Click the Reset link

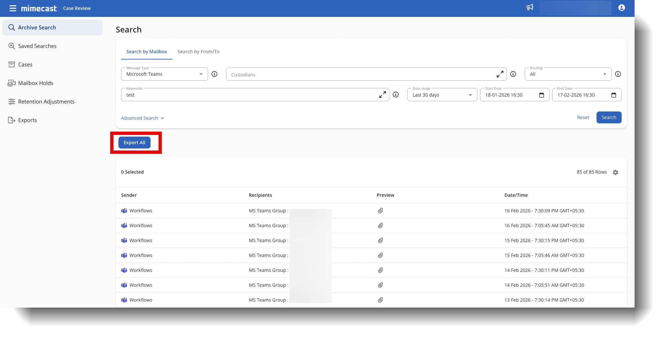[583, 117]
